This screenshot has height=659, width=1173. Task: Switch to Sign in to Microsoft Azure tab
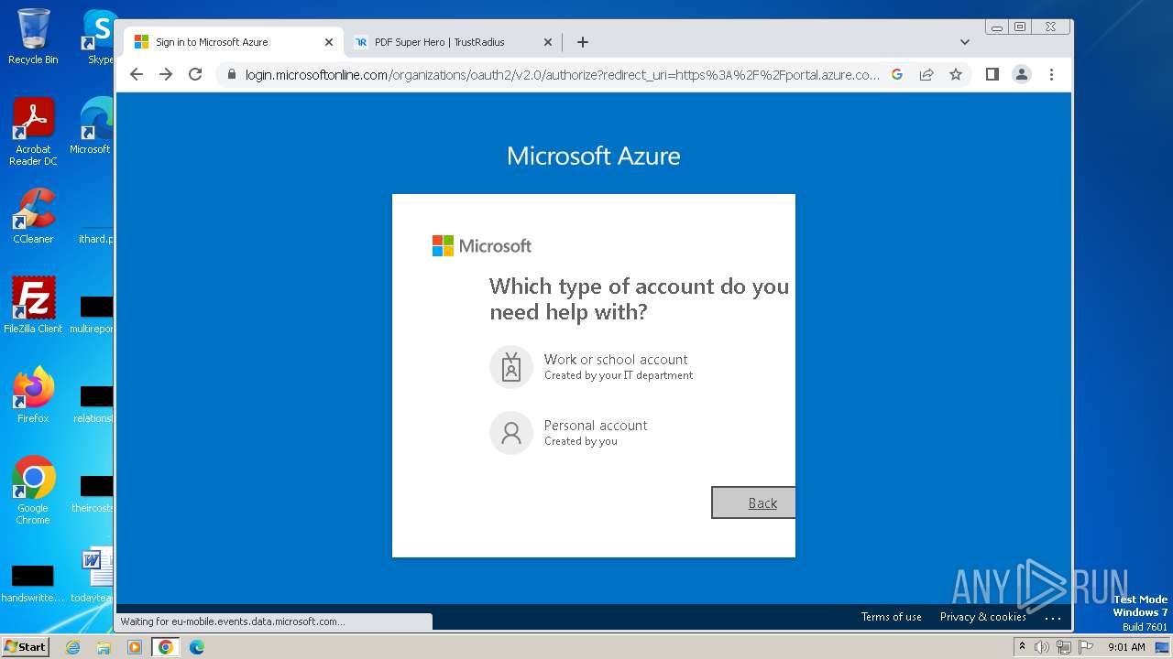[233, 42]
